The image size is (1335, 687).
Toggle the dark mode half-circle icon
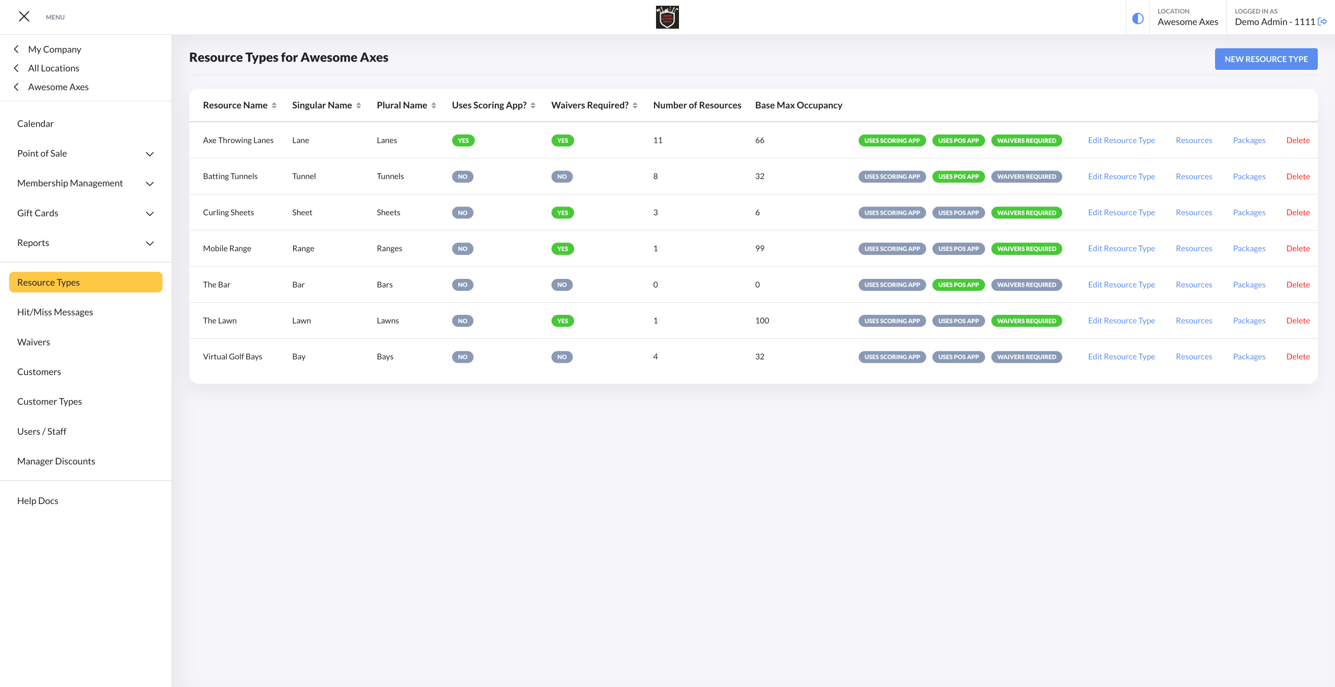tap(1138, 19)
